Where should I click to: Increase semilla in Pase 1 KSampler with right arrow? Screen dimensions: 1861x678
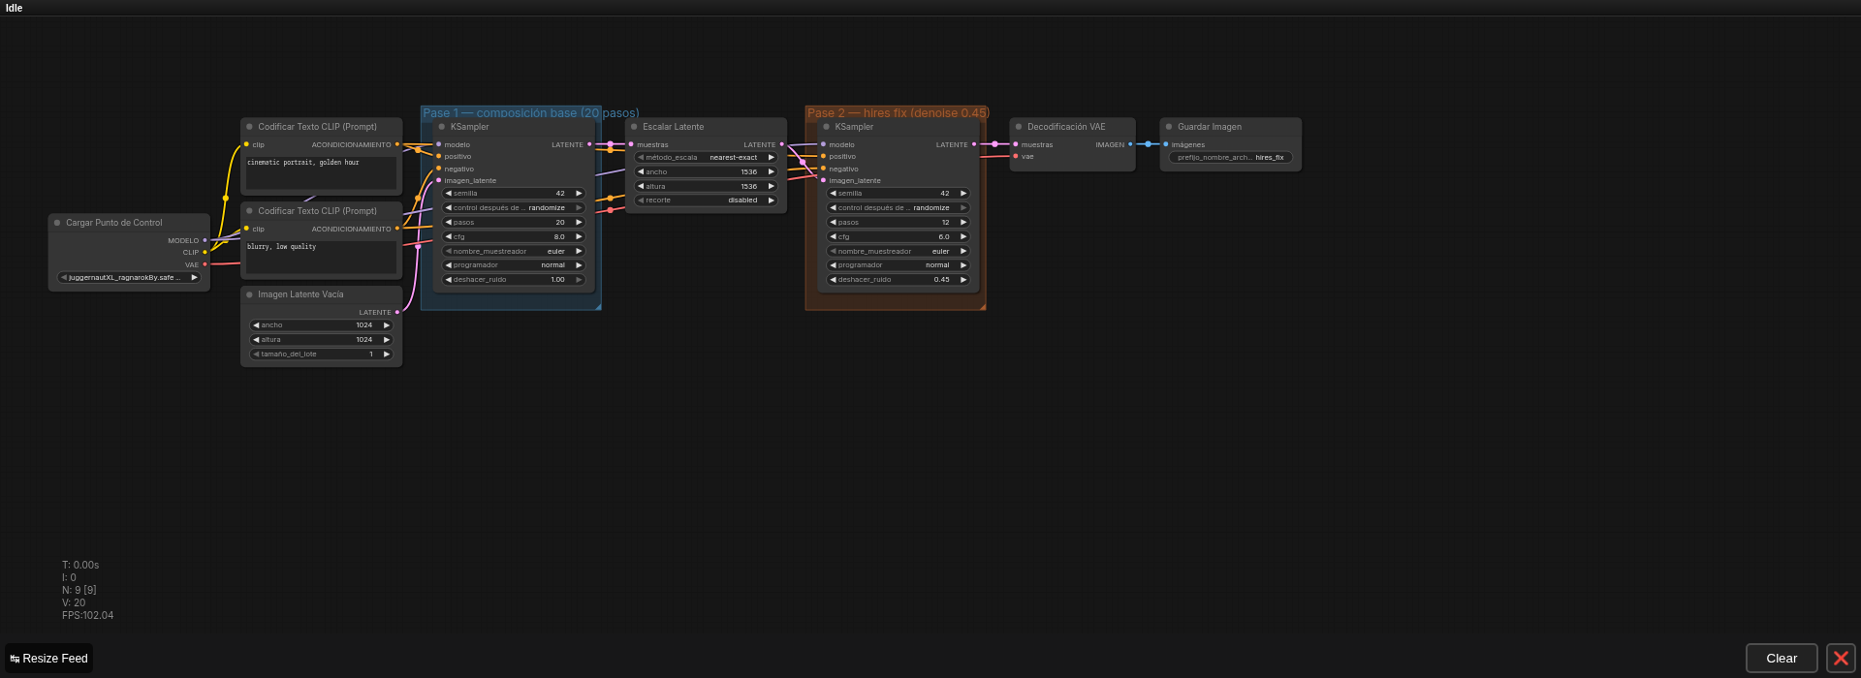tap(579, 194)
